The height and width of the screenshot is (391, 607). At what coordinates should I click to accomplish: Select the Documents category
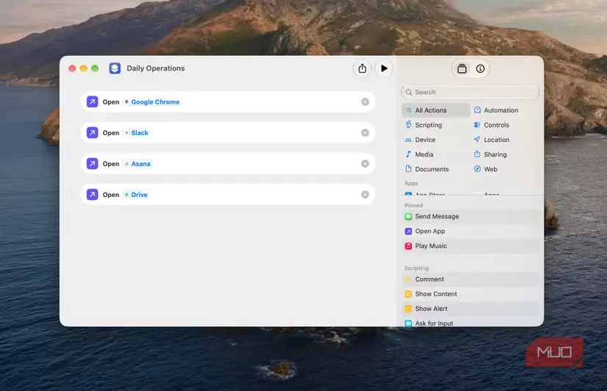point(436,169)
